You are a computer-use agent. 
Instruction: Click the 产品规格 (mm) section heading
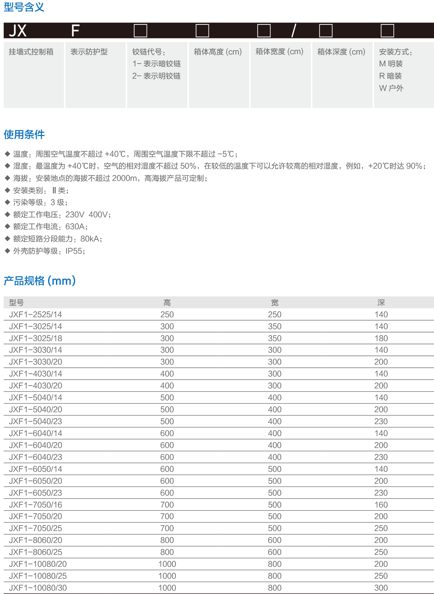point(40,281)
